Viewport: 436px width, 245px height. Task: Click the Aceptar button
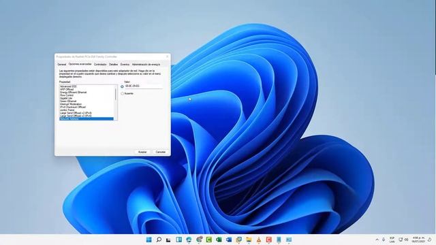pos(142,152)
